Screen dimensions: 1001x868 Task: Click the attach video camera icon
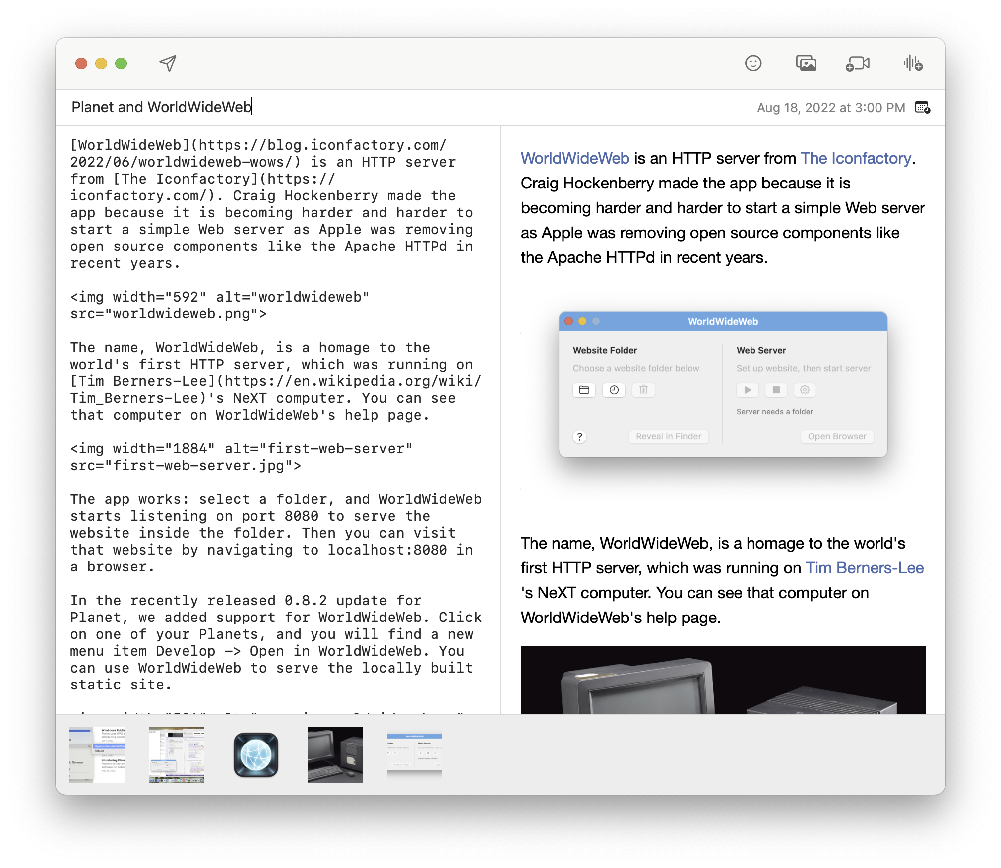(x=858, y=63)
